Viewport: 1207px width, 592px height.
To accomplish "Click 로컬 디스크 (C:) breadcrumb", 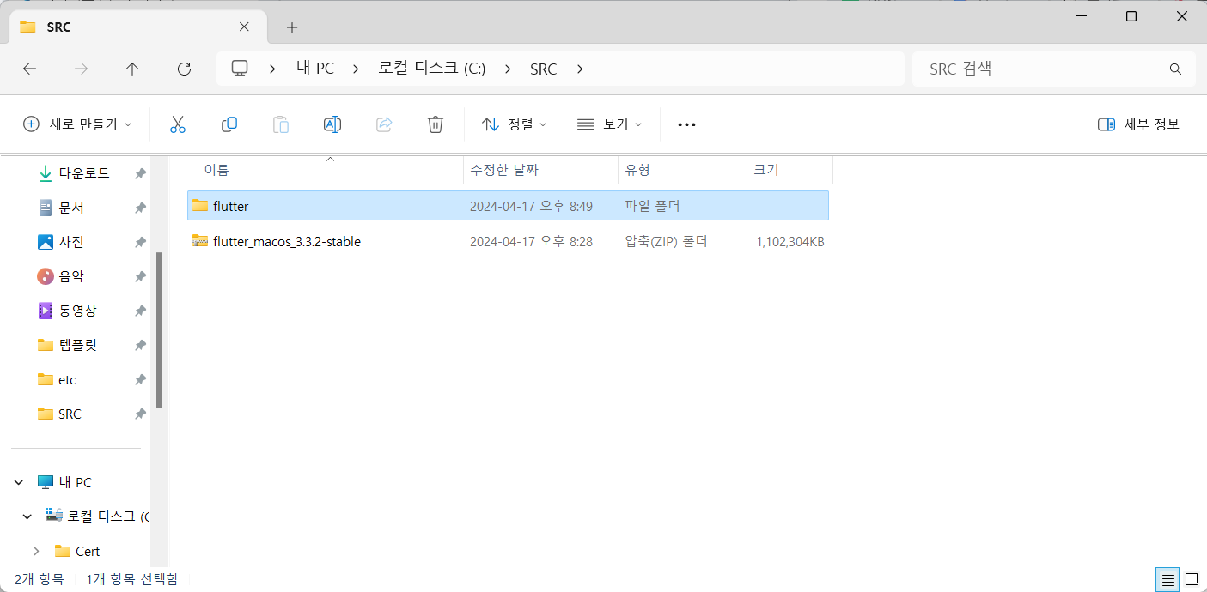I will [x=432, y=69].
